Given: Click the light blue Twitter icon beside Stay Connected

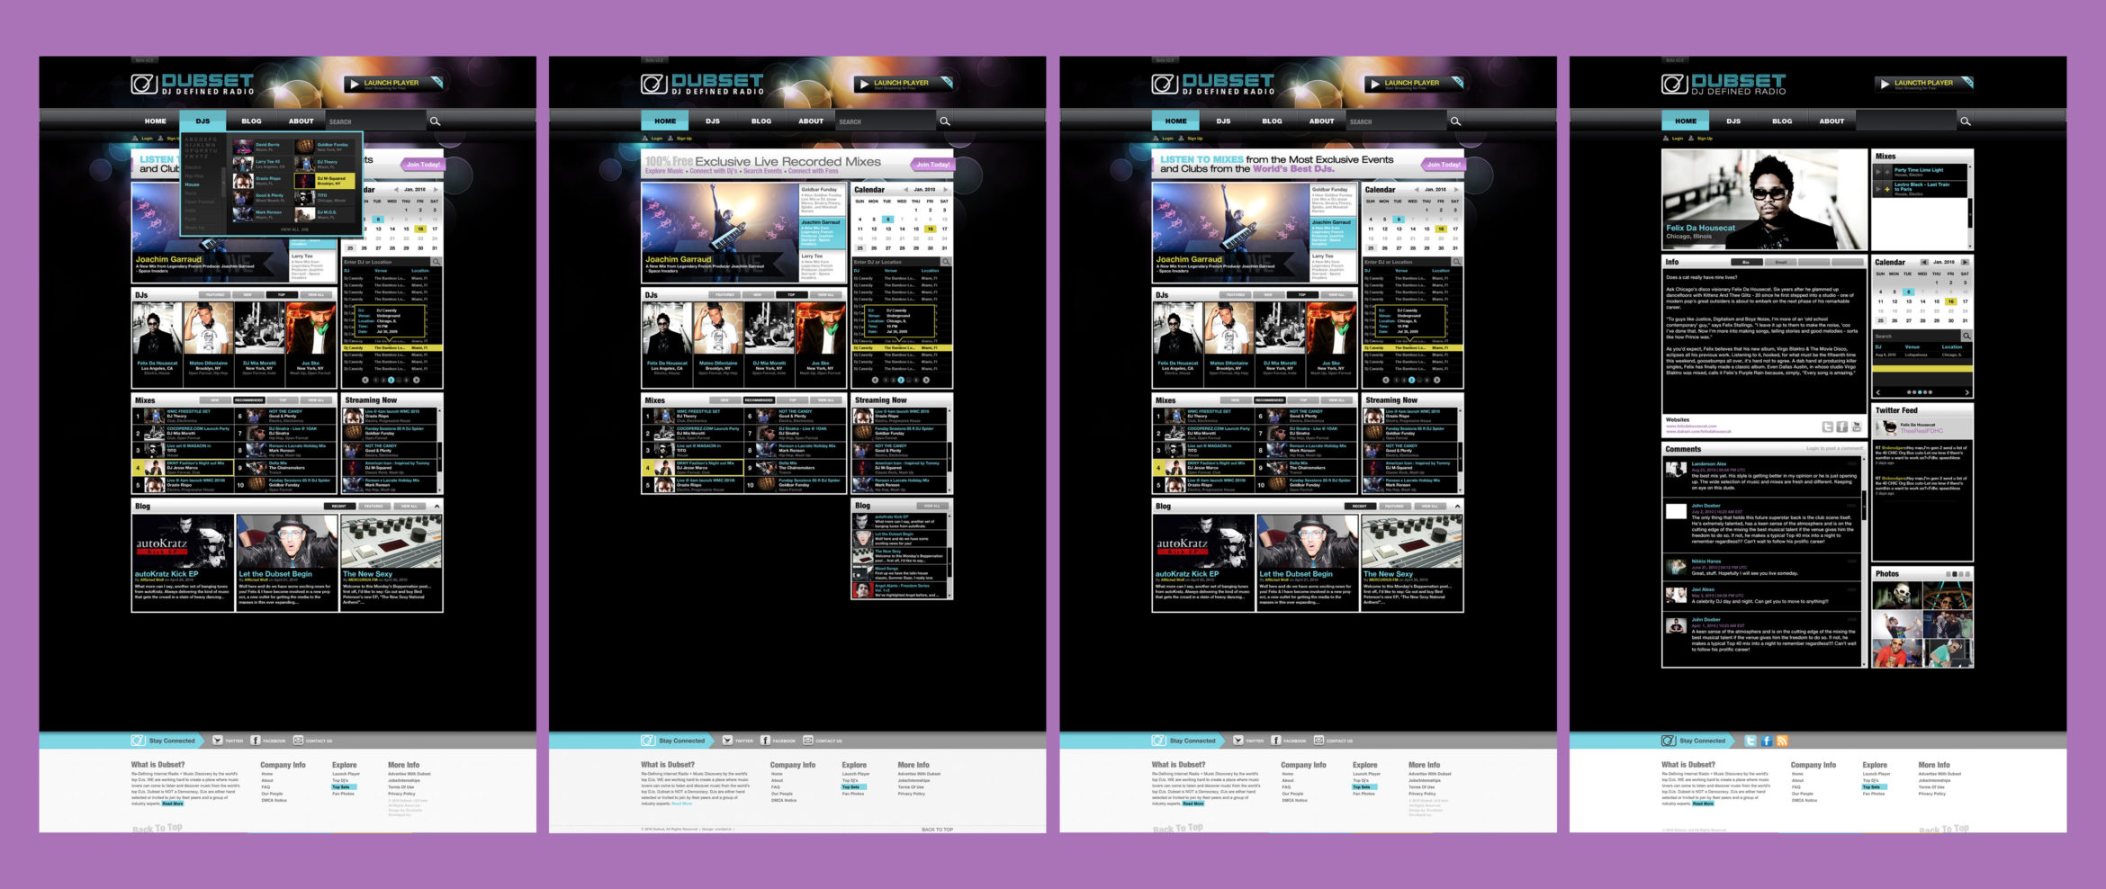Looking at the screenshot, I should (1750, 741).
